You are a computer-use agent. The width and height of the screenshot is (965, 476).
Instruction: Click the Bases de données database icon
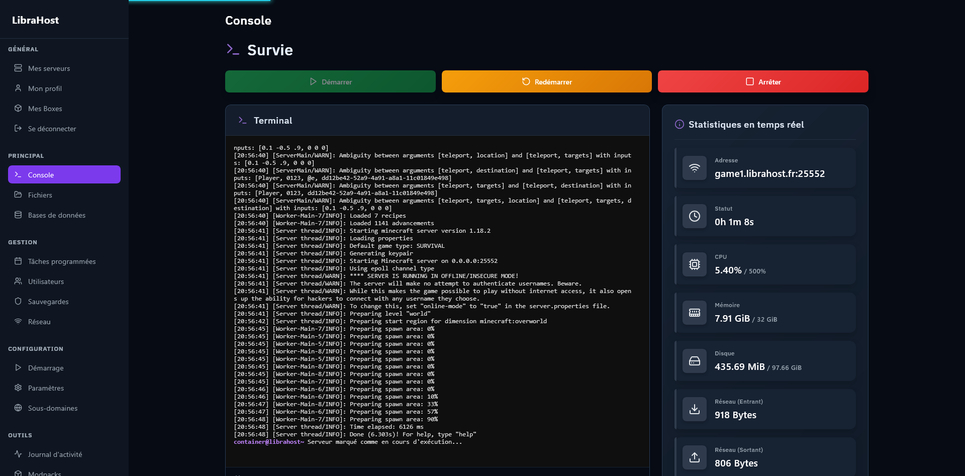pyautogui.click(x=18, y=215)
